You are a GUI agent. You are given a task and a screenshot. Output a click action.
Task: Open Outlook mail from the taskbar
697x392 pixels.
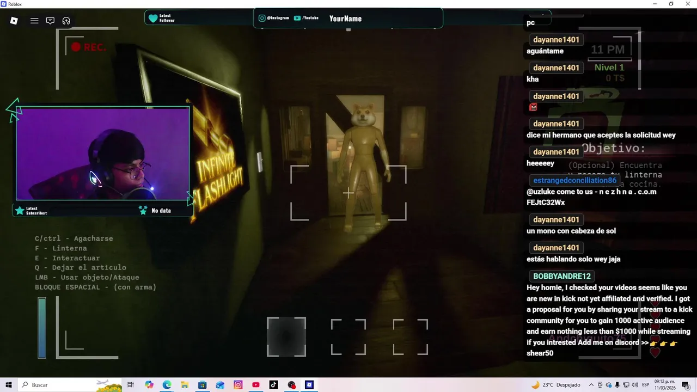tap(220, 385)
